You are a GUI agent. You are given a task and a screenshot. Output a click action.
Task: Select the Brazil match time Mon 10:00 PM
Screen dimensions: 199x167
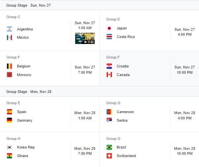(x=184, y=151)
